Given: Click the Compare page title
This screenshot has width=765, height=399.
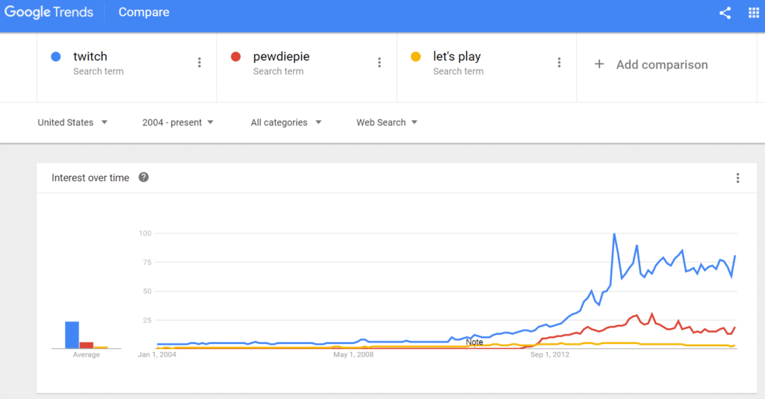Looking at the screenshot, I should [x=143, y=13].
